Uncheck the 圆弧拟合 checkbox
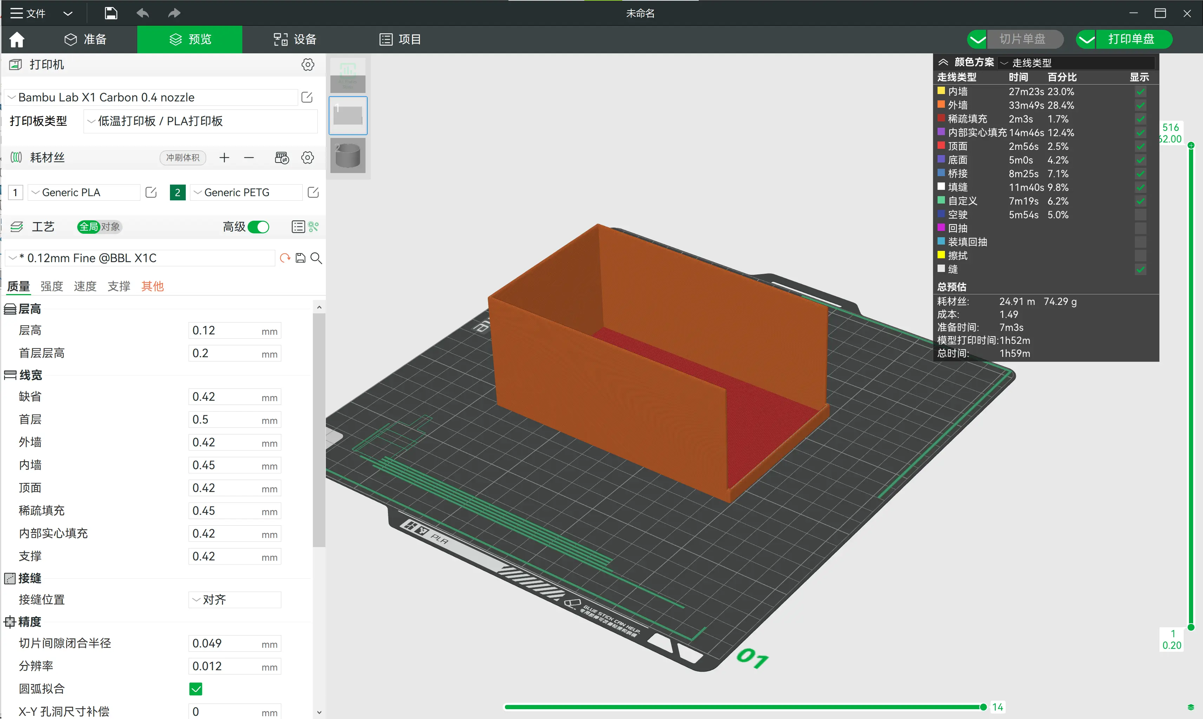1203x719 pixels. pos(196,689)
